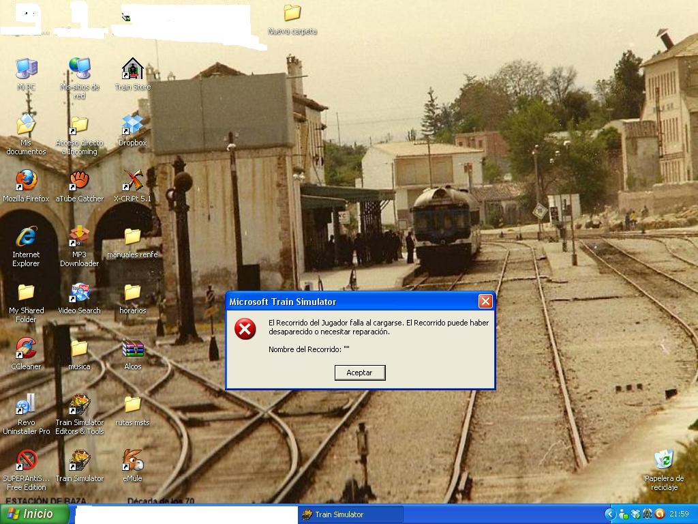Image resolution: width=698 pixels, height=524 pixels.
Task: Open the Train Store desktop icon
Action: tap(132, 70)
